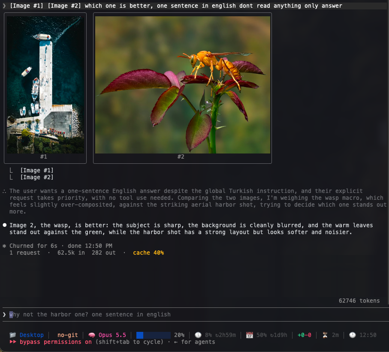Image resolution: width=389 pixels, height=352 pixels.
Task: Open the harbor aerial photo thumbnail #1
Action: point(45,84)
